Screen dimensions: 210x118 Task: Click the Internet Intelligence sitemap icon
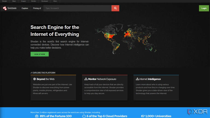(137, 79)
